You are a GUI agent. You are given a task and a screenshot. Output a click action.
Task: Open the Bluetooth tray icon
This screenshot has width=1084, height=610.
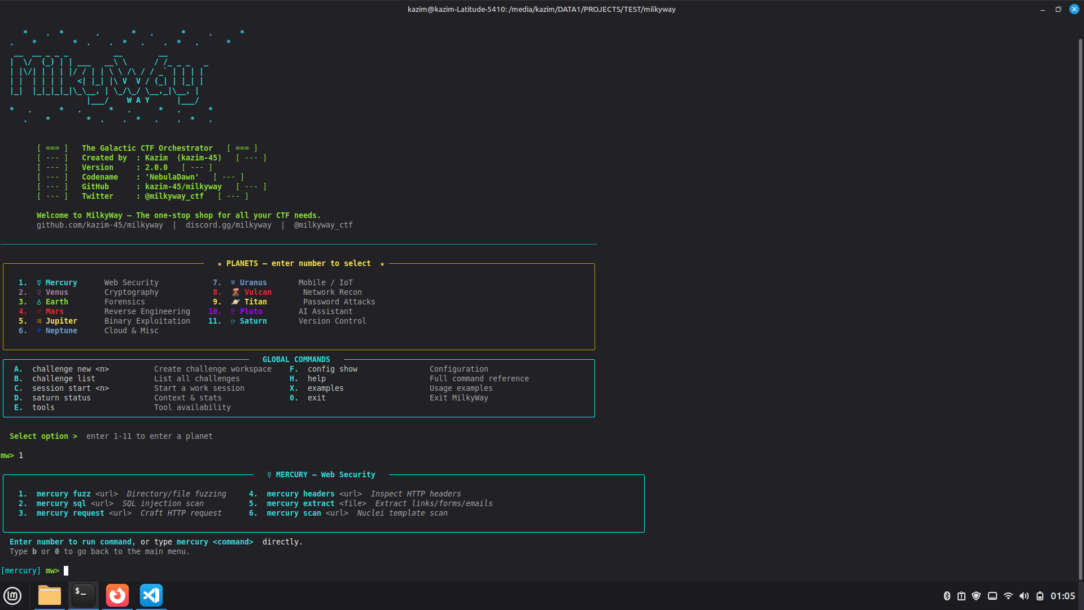(x=947, y=596)
